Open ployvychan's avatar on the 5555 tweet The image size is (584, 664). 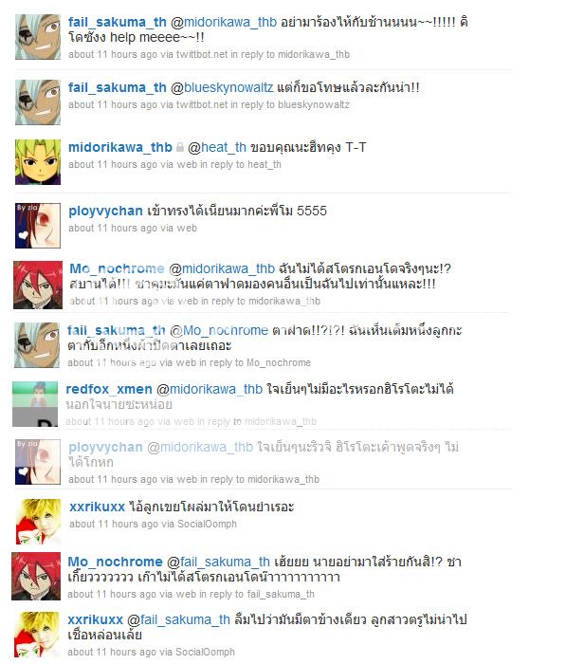[x=38, y=226]
